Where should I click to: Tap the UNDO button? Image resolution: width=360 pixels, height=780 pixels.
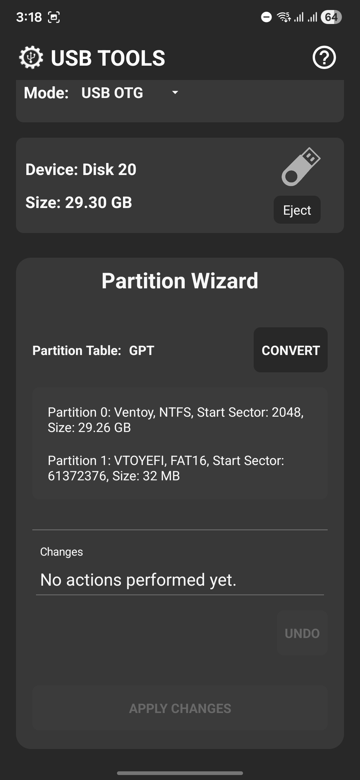coord(302,633)
